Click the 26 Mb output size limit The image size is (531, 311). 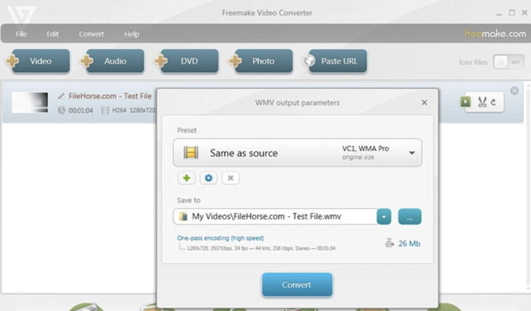pos(409,244)
